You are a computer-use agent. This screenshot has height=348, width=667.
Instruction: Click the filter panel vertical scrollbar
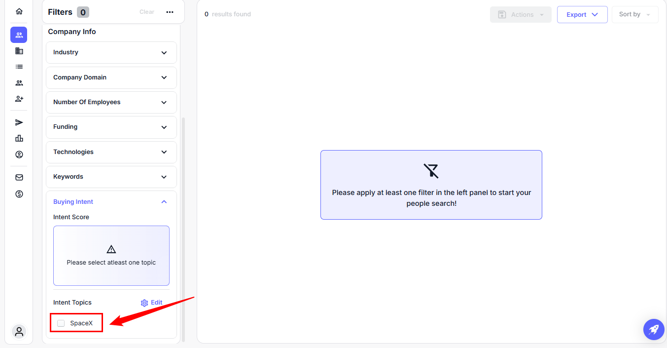pos(183,227)
